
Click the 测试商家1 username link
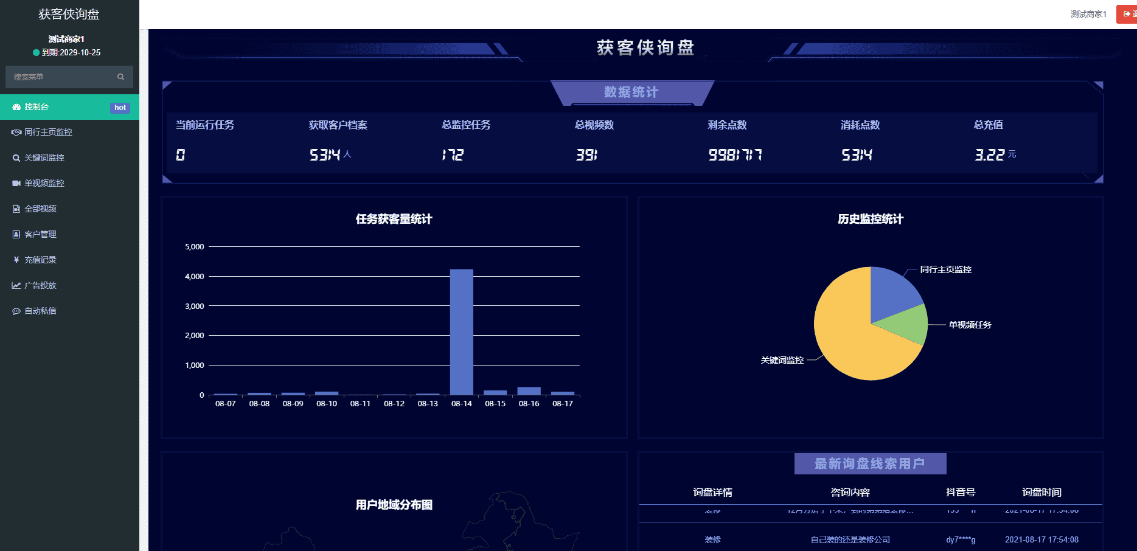[x=1088, y=13]
